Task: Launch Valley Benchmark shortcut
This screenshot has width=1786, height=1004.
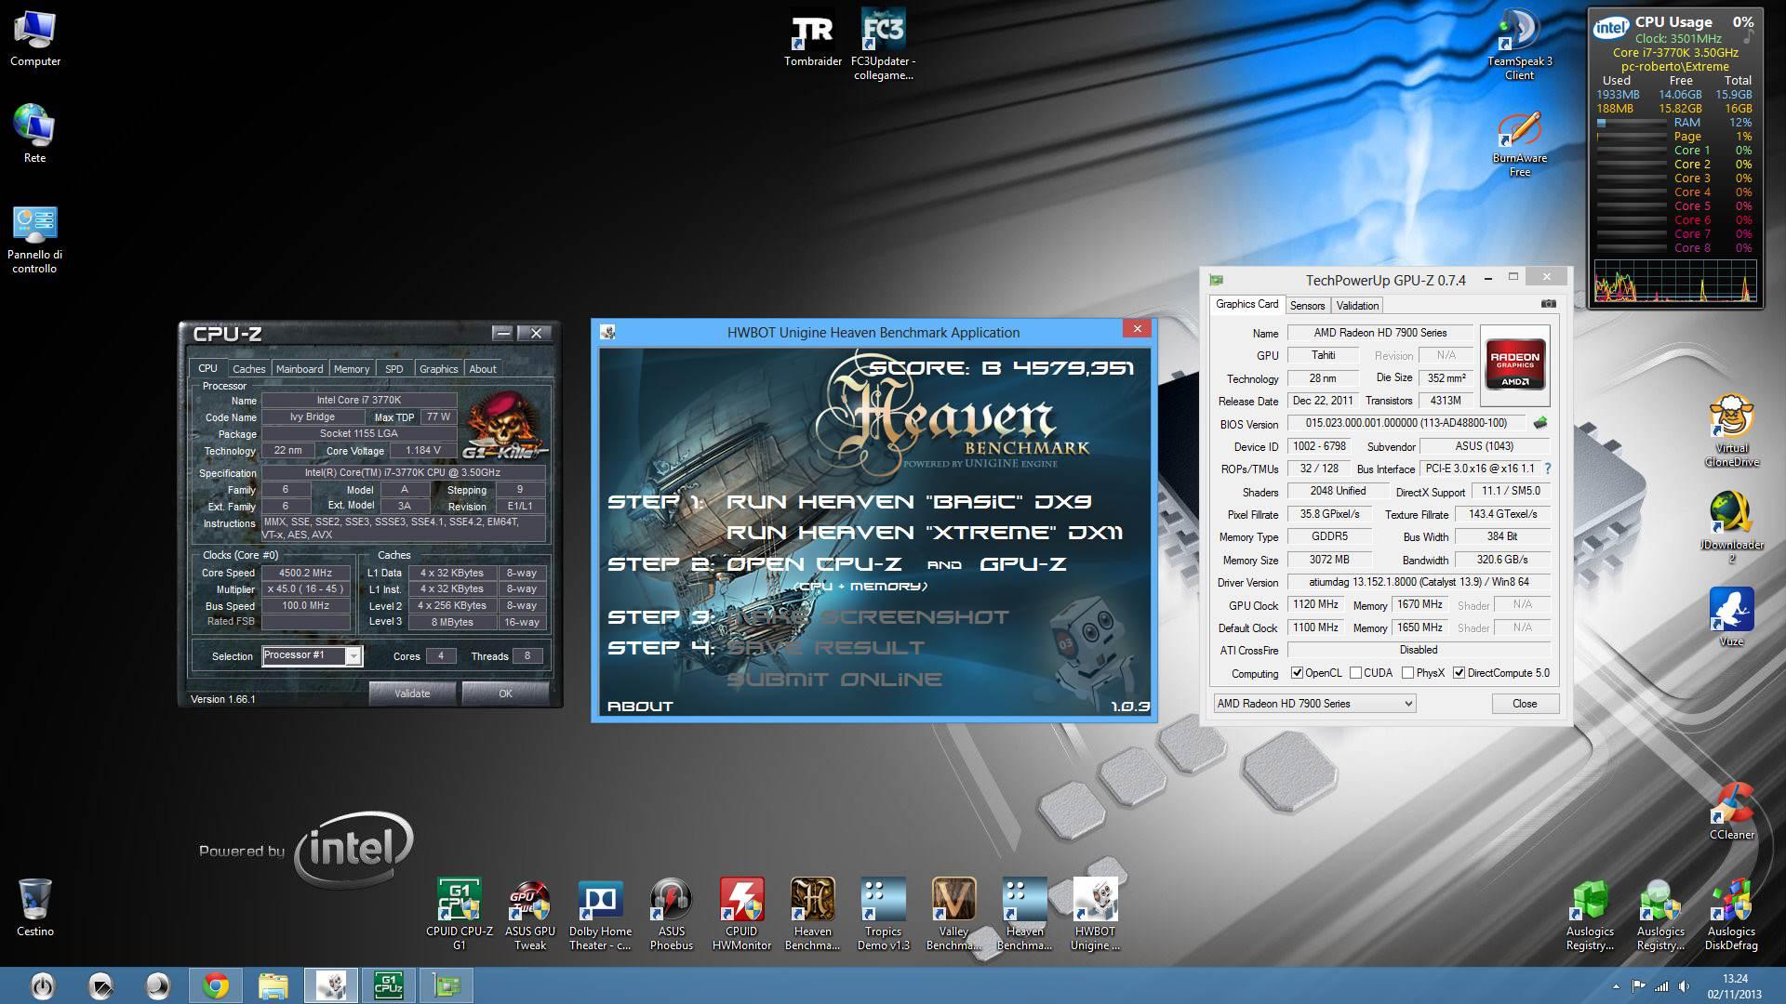Action: click(x=953, y=915)
